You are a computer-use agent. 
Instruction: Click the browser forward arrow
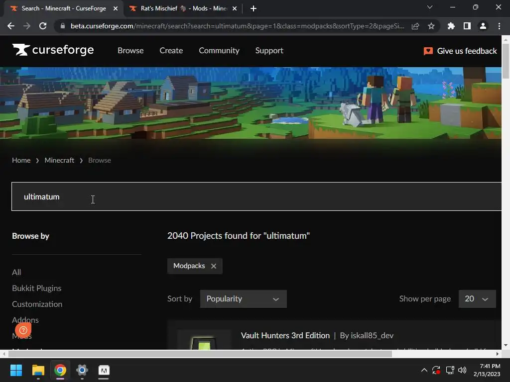click(x=27, y=26)
